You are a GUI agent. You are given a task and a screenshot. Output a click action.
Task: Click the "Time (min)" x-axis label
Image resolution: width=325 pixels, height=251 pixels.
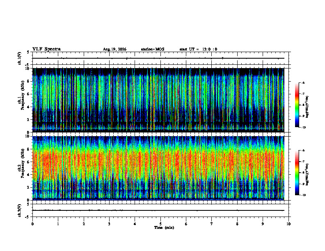click(164, 228)
